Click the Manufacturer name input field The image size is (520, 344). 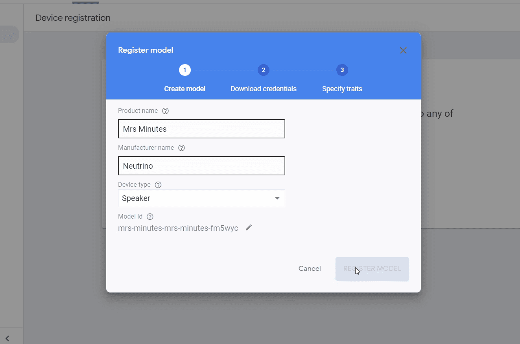201,166
